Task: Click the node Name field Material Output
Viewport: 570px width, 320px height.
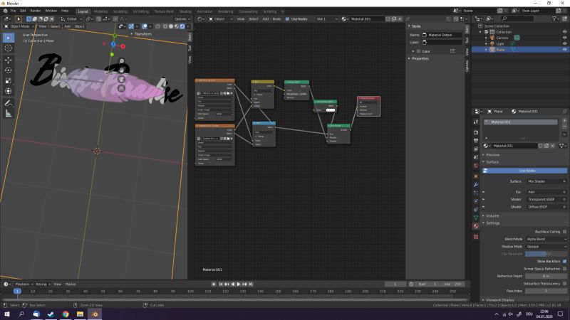Action: click(441, 35)
